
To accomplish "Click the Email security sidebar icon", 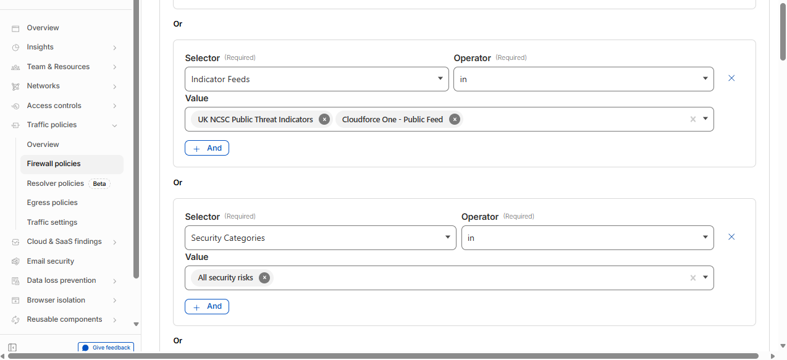I will pyautogui.click(x=15, y=261).
